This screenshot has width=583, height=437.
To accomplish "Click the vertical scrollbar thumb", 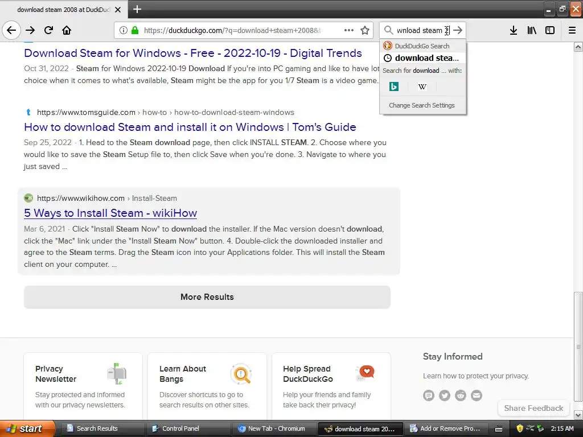I will click(578, 347).
